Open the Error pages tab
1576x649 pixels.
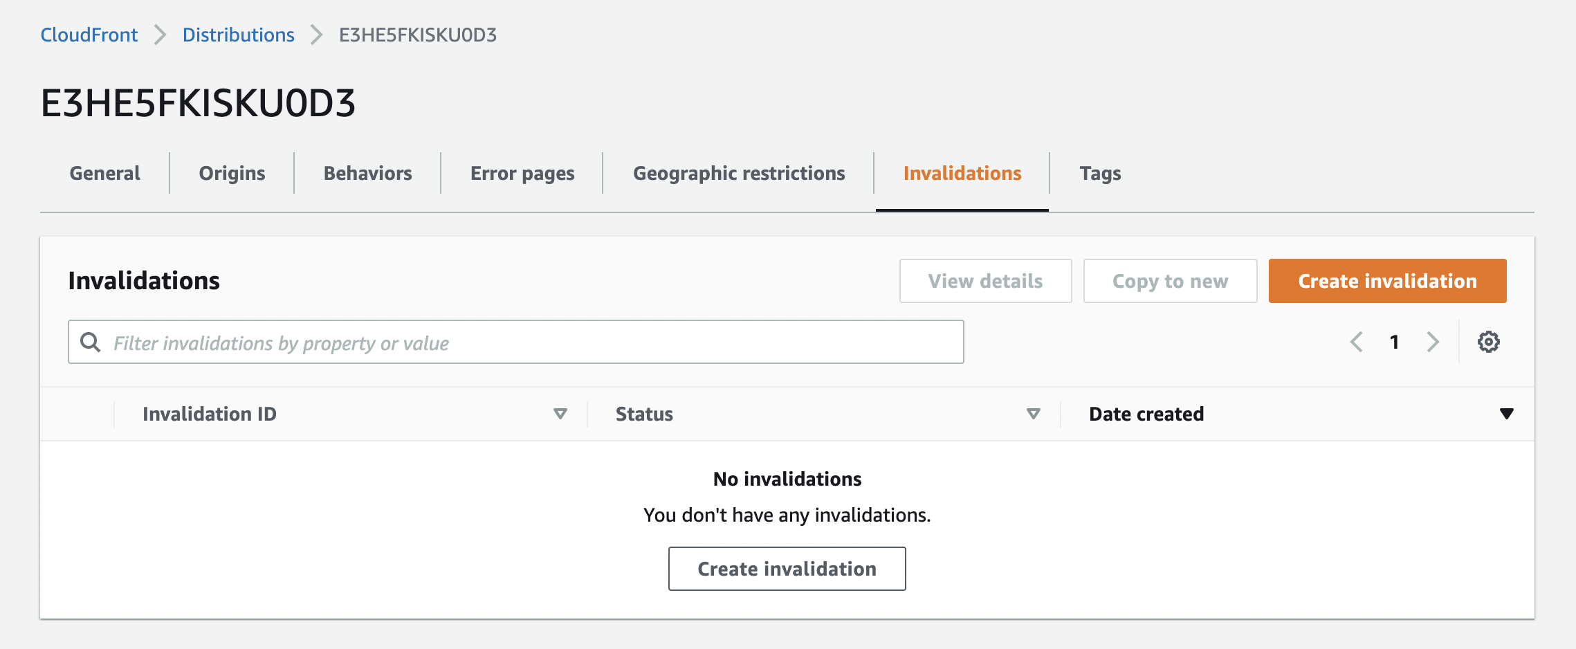tap(522, 173)
